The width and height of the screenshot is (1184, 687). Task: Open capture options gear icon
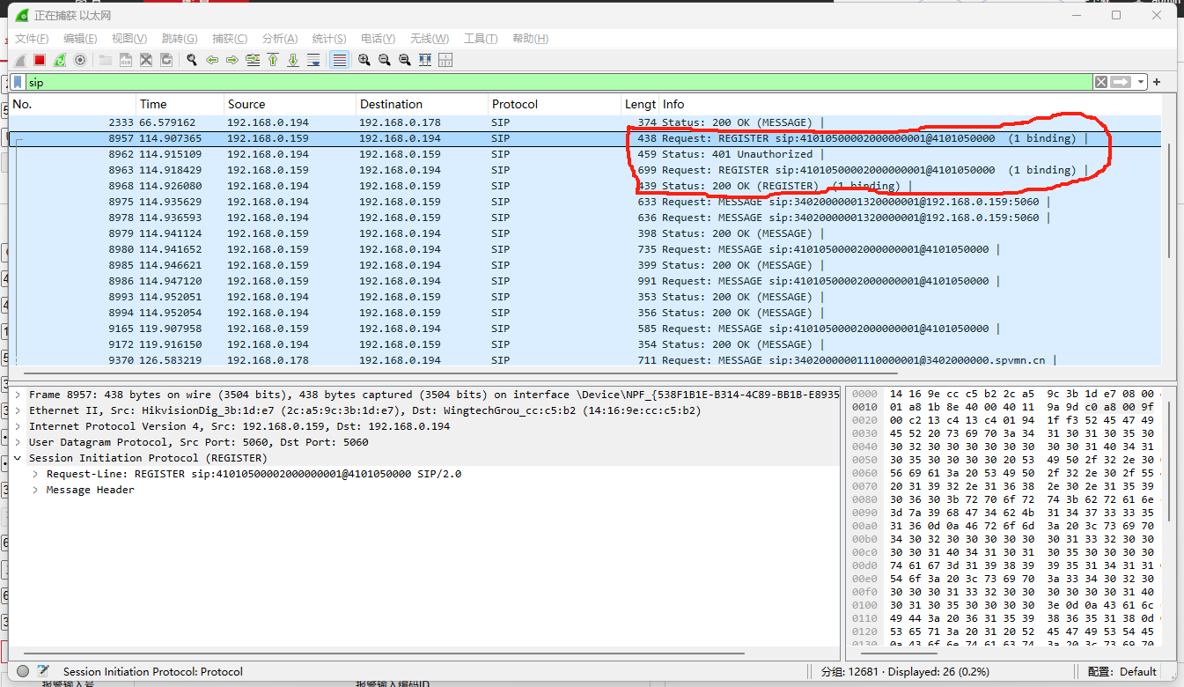click(80, 60)
